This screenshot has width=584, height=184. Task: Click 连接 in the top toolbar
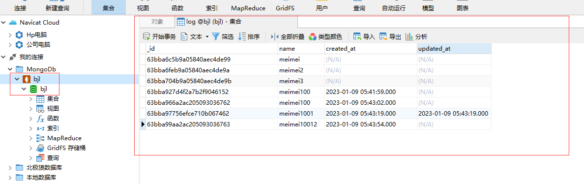pyautogui.click(x=20, y=8)
